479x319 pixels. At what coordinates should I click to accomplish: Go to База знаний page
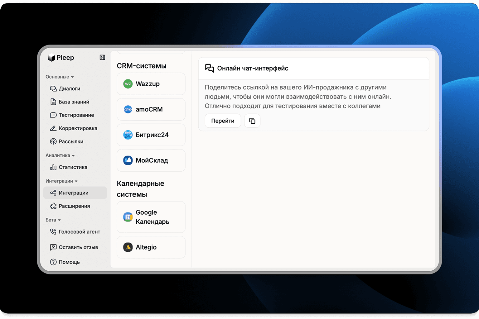pyautogui.click(x=74, y=102)
